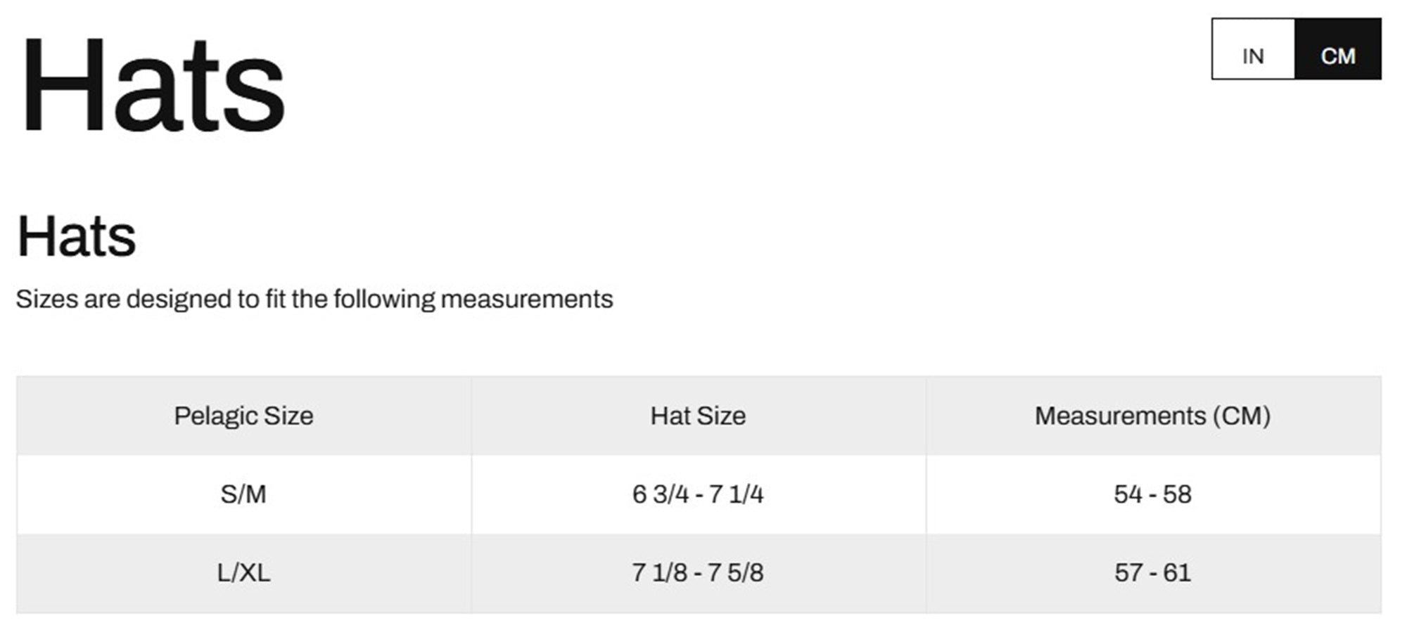Select the L/XL size cell
Viewport: 1407px width, 630px height.
tap(244, 573)
